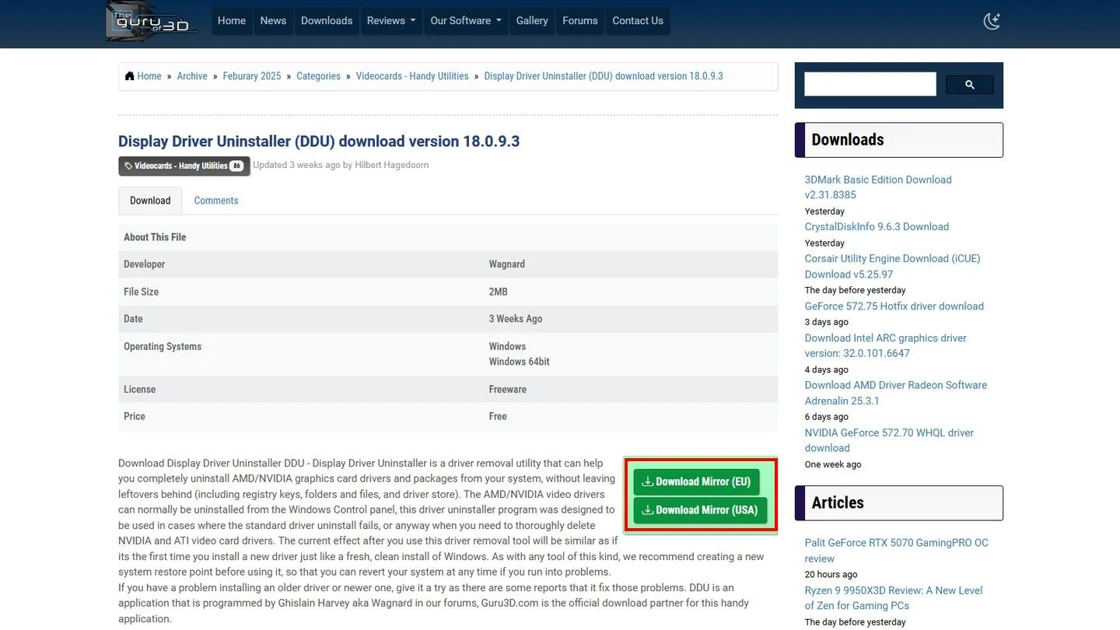Click the search magnifier button
Viewport: 1120px width, 630px height.
coord(969,85)
